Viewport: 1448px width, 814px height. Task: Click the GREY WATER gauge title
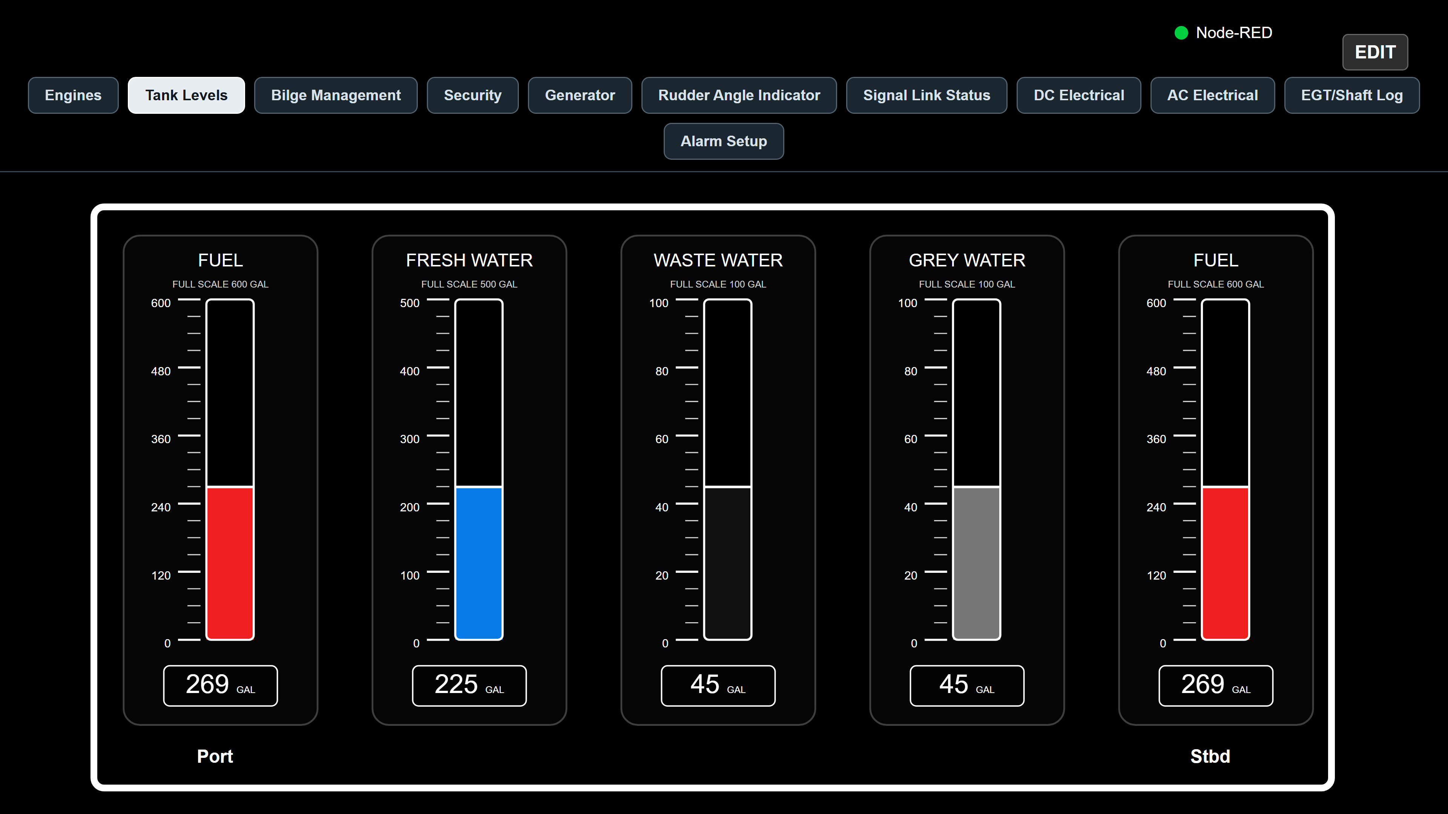(967, 260)
